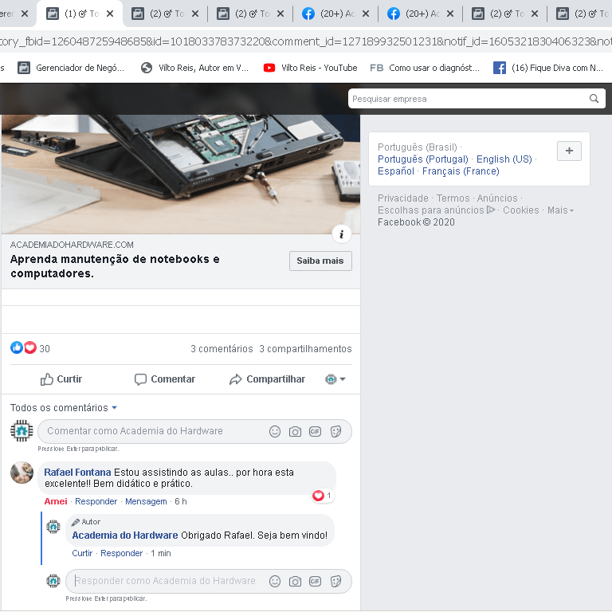
Task: Switch to first (20+) Facebook tab
Action: coord(335,14)
